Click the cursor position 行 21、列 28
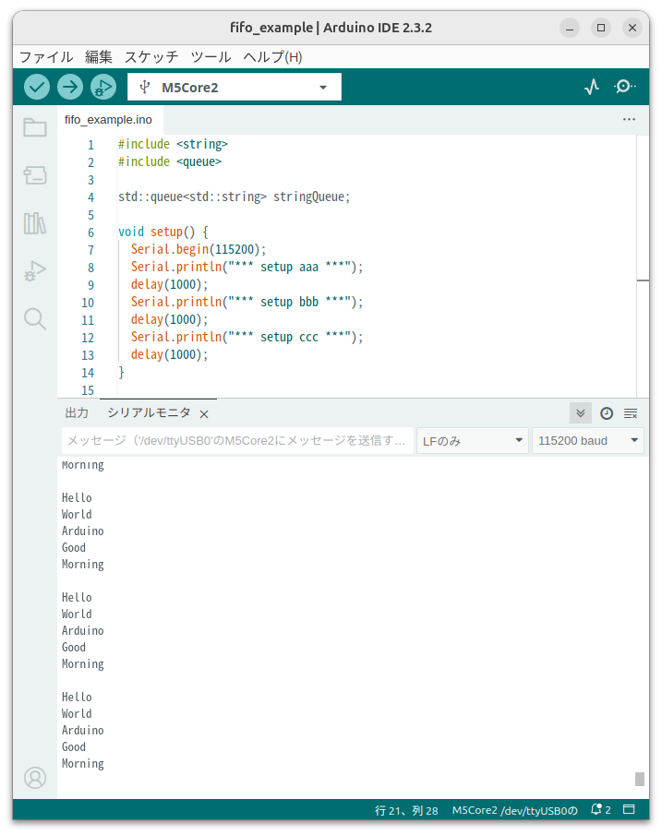Screen dimensions: 662x835 [x=406, y=810]
